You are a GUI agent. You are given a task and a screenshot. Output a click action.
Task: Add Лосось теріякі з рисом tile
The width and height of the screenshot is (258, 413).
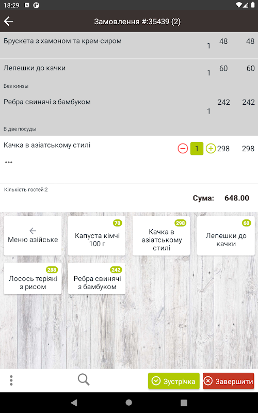33,279
